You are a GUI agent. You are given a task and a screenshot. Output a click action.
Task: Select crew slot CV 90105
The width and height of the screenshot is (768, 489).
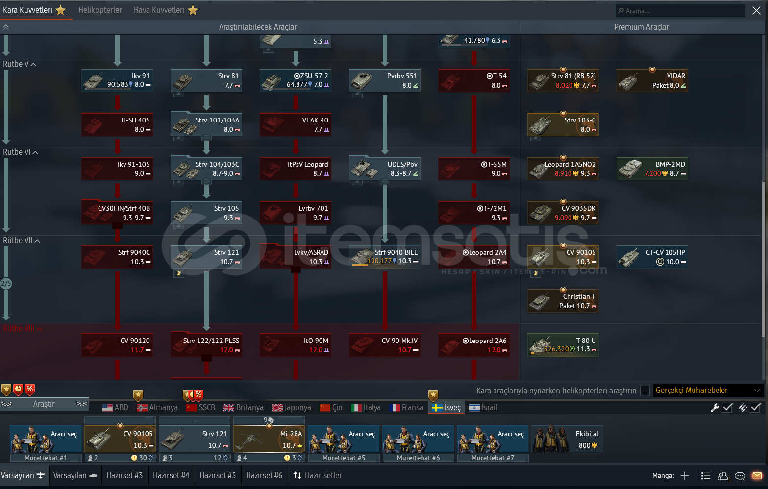pos(120,440)
